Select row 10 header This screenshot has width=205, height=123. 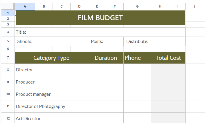[8, 94]
